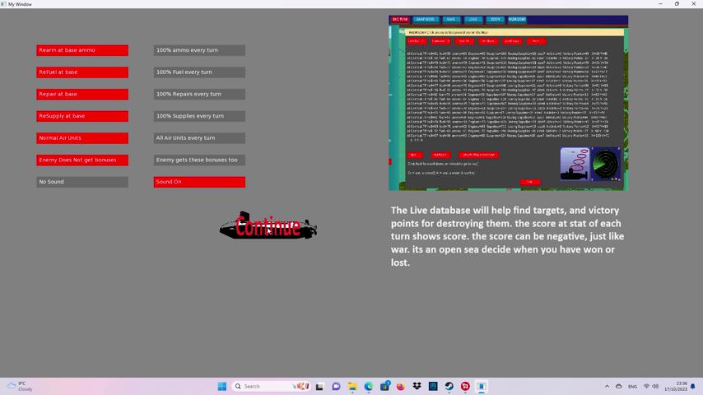Open the ENG language selector

(632, 386)
